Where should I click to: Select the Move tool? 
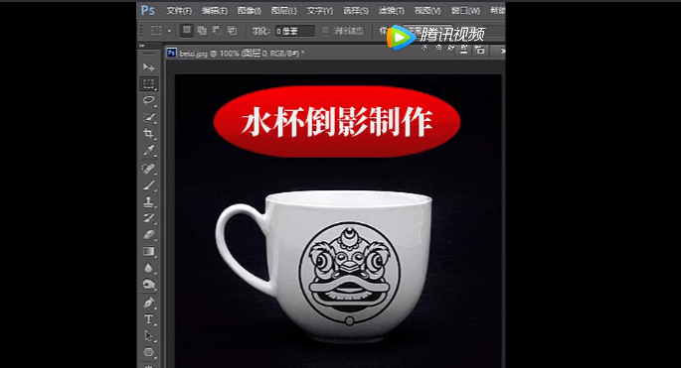tap(148, 67)
